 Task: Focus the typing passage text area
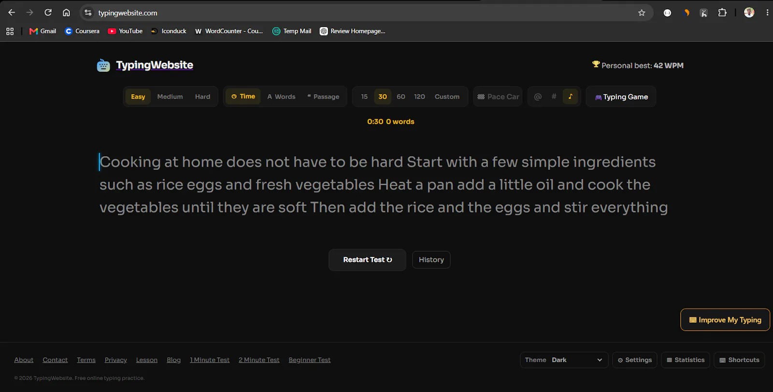tap(384, 185)
